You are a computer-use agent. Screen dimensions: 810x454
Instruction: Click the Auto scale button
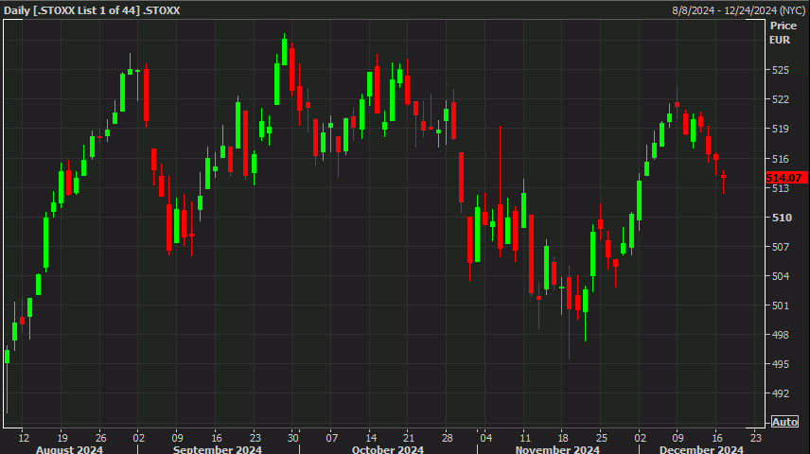pos(784,422)
